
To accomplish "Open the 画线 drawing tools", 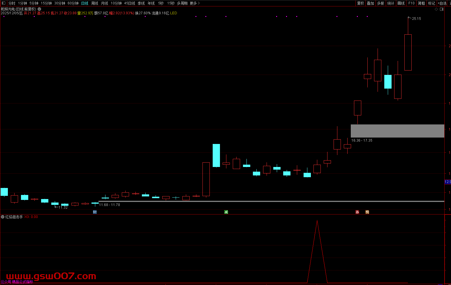I will click(401, 3).
